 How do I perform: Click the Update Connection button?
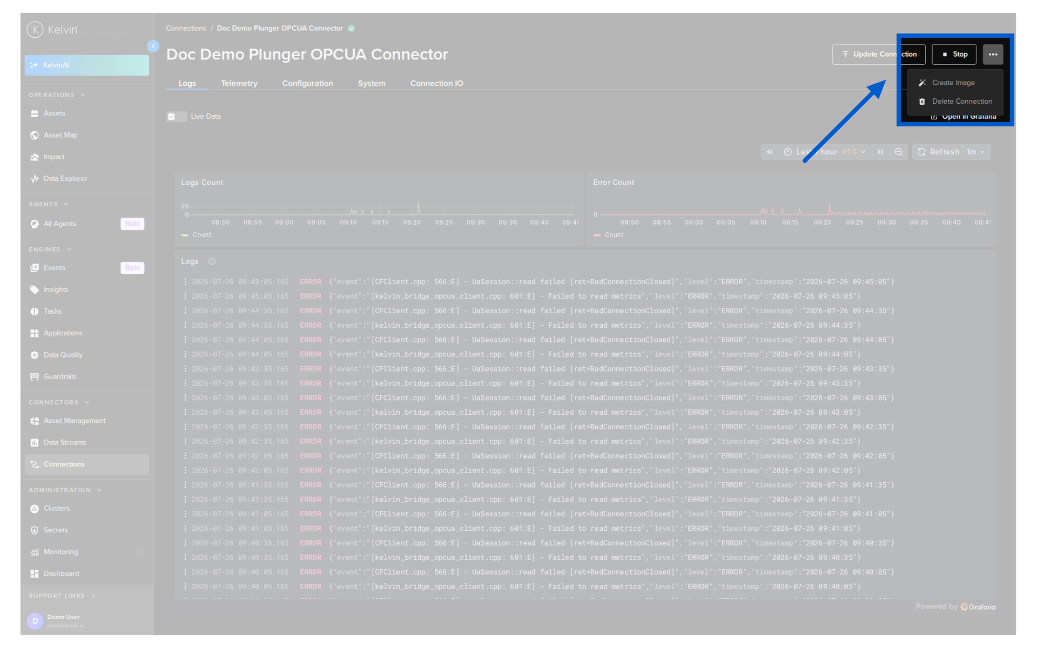tap(879, 55)
